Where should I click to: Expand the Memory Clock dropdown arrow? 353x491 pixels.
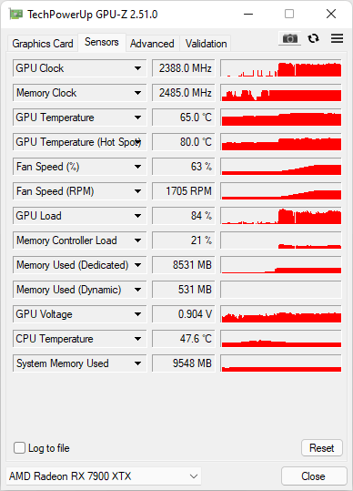[x=137, y=93]
